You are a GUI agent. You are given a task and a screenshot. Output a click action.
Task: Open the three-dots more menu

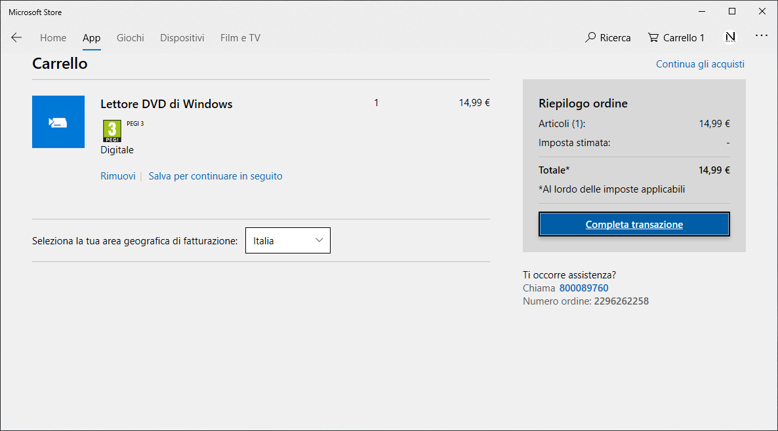761,35
